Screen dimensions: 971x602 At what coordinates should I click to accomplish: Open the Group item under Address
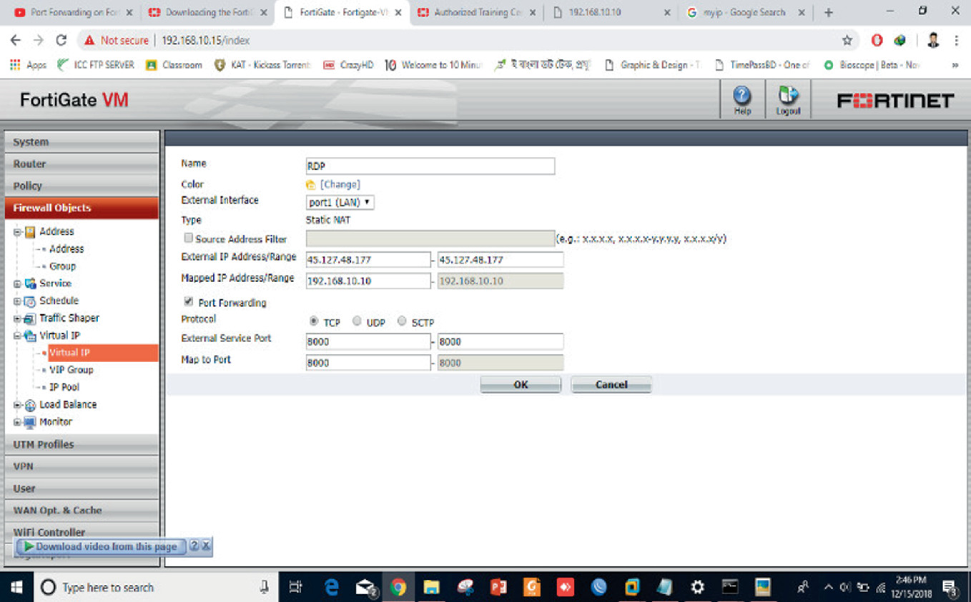(x=62, y=266)
